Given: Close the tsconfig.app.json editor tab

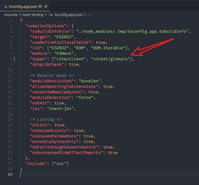Looking at the screenshot, I should point(46,6).
